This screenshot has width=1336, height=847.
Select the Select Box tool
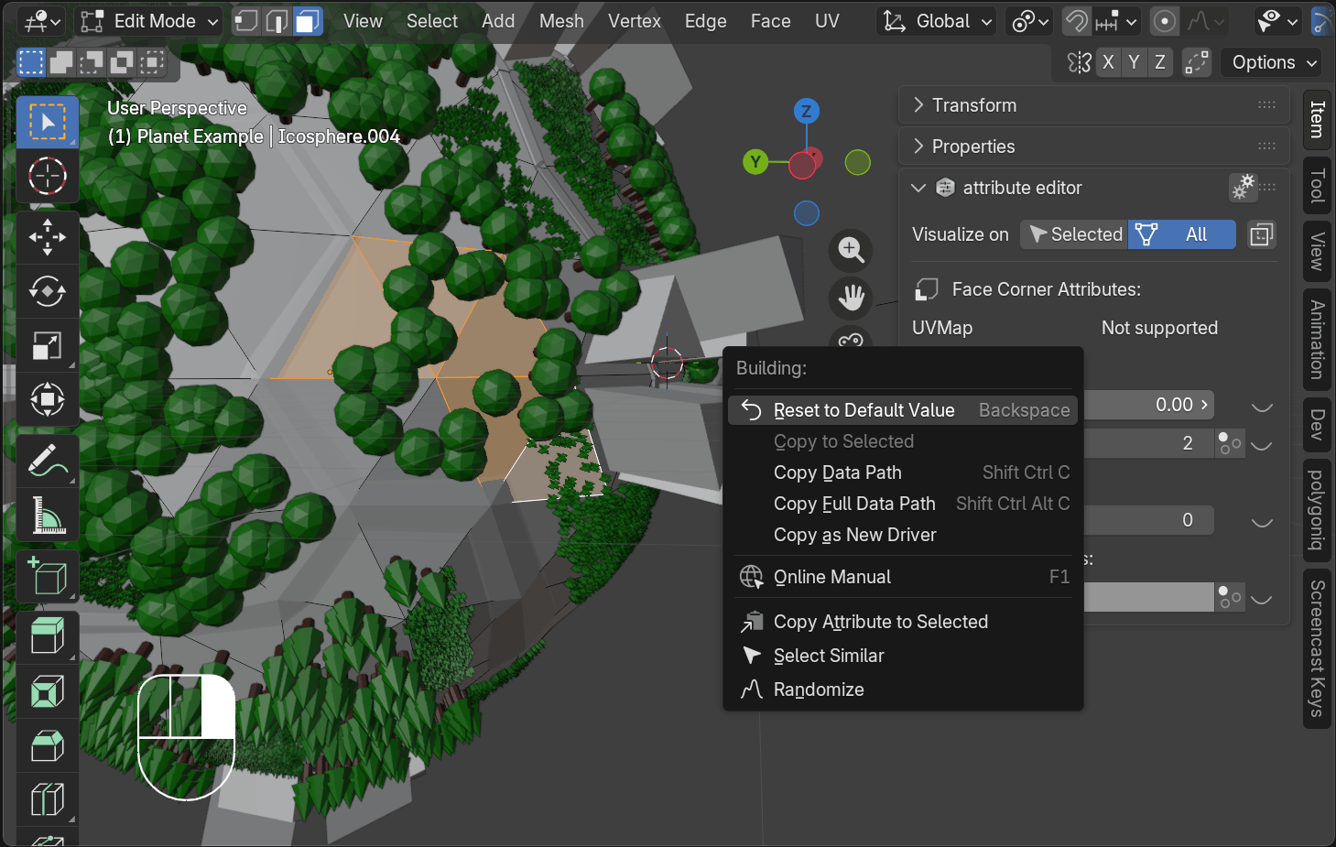pyautogui.click(x=48, y=122)
